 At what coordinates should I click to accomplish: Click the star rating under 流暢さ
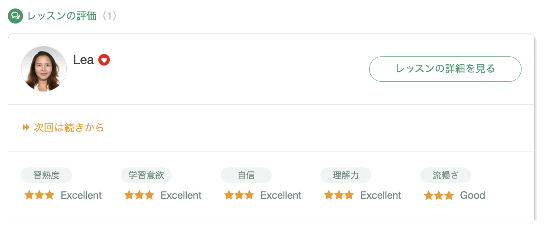point(439,195)
